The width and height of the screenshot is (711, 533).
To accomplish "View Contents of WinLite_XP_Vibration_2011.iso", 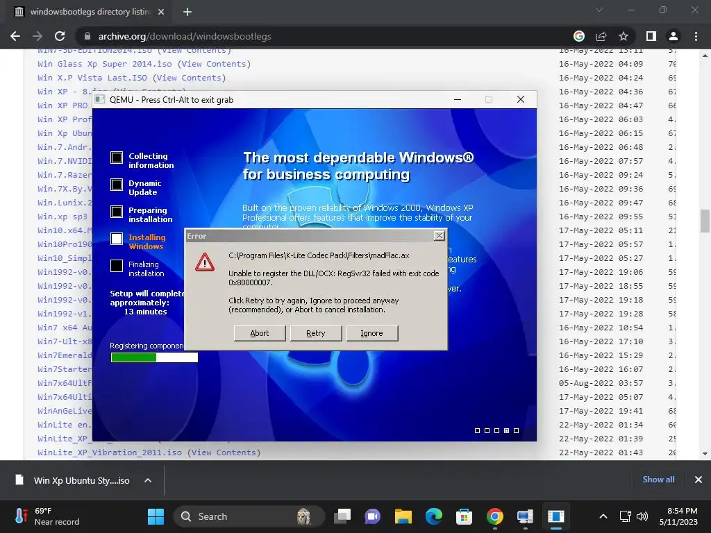I will (x=224, y=452).
